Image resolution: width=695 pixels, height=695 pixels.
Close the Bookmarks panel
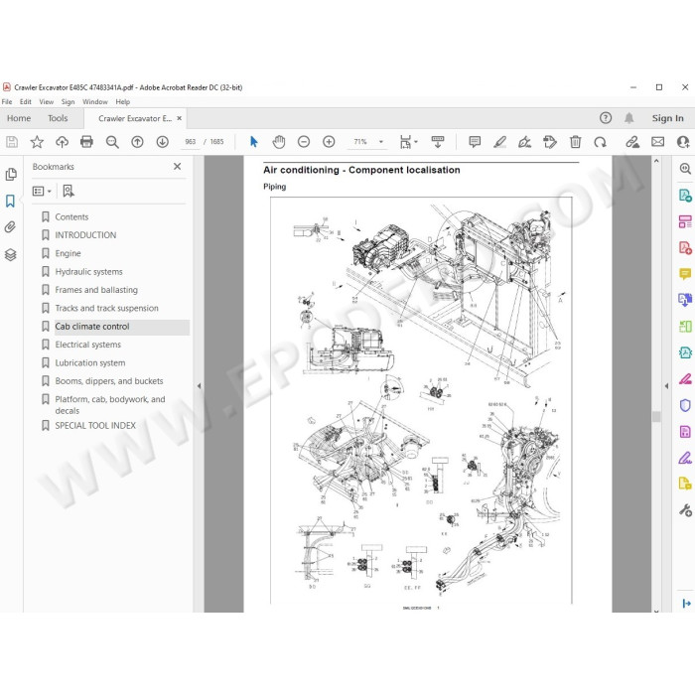(178, 167)
